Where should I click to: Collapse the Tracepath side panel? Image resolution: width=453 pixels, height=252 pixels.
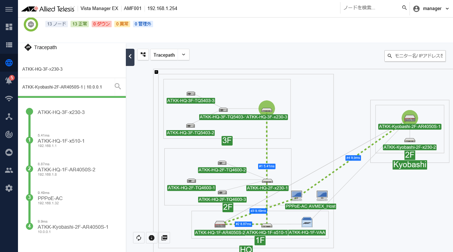(130, 57)
